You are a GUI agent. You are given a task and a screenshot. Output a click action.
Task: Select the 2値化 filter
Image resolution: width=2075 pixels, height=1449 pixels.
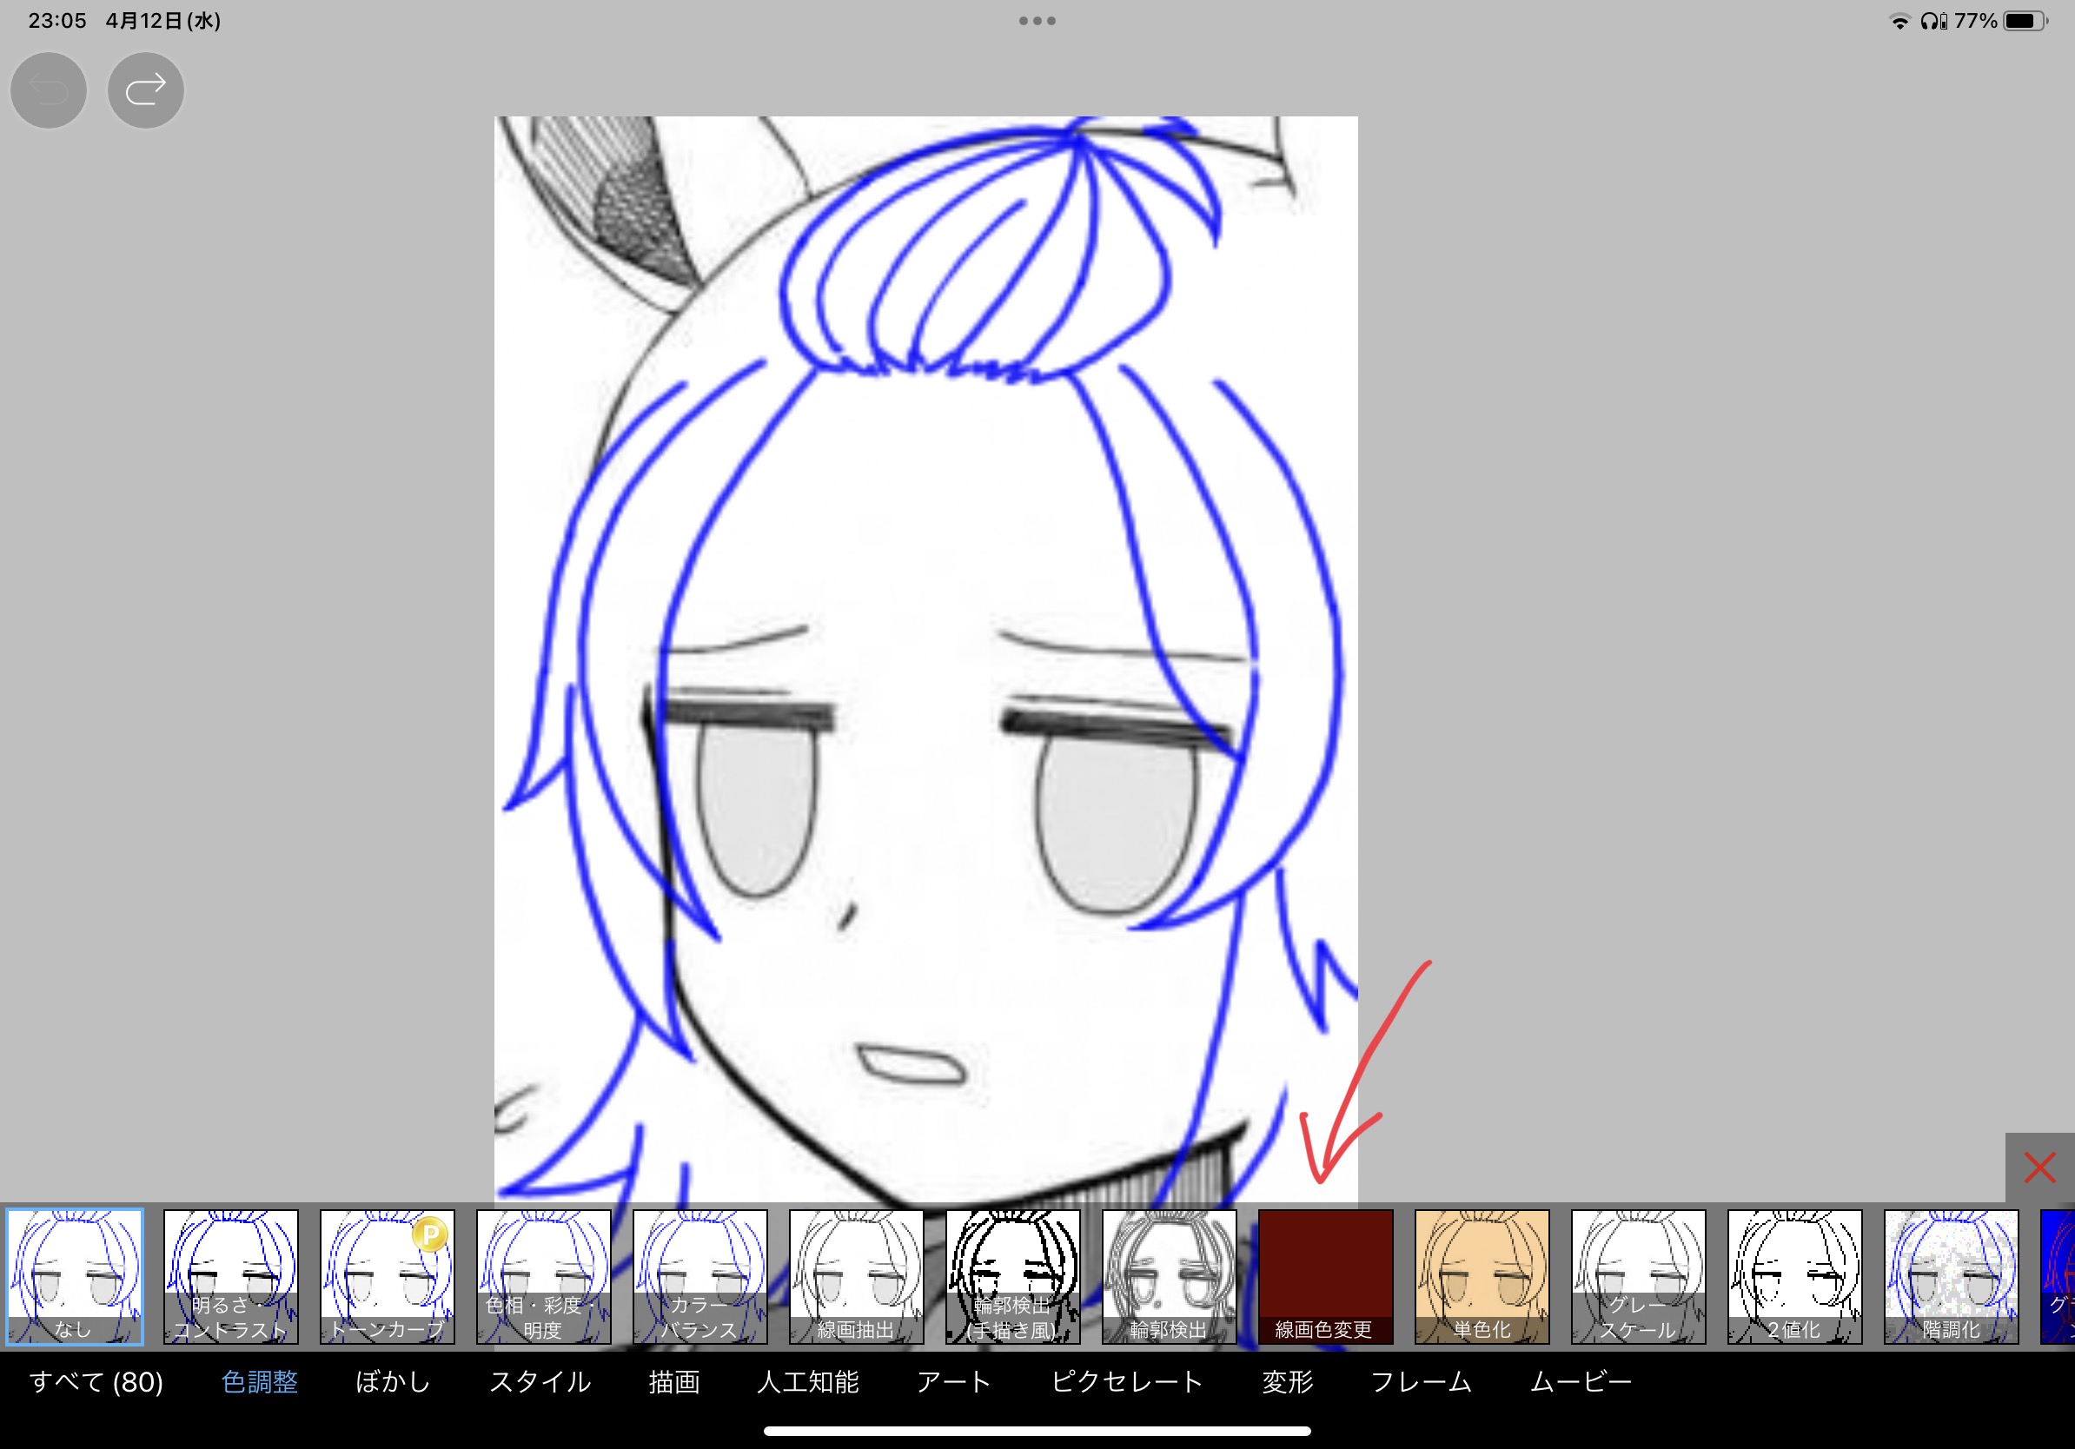1795,1276
